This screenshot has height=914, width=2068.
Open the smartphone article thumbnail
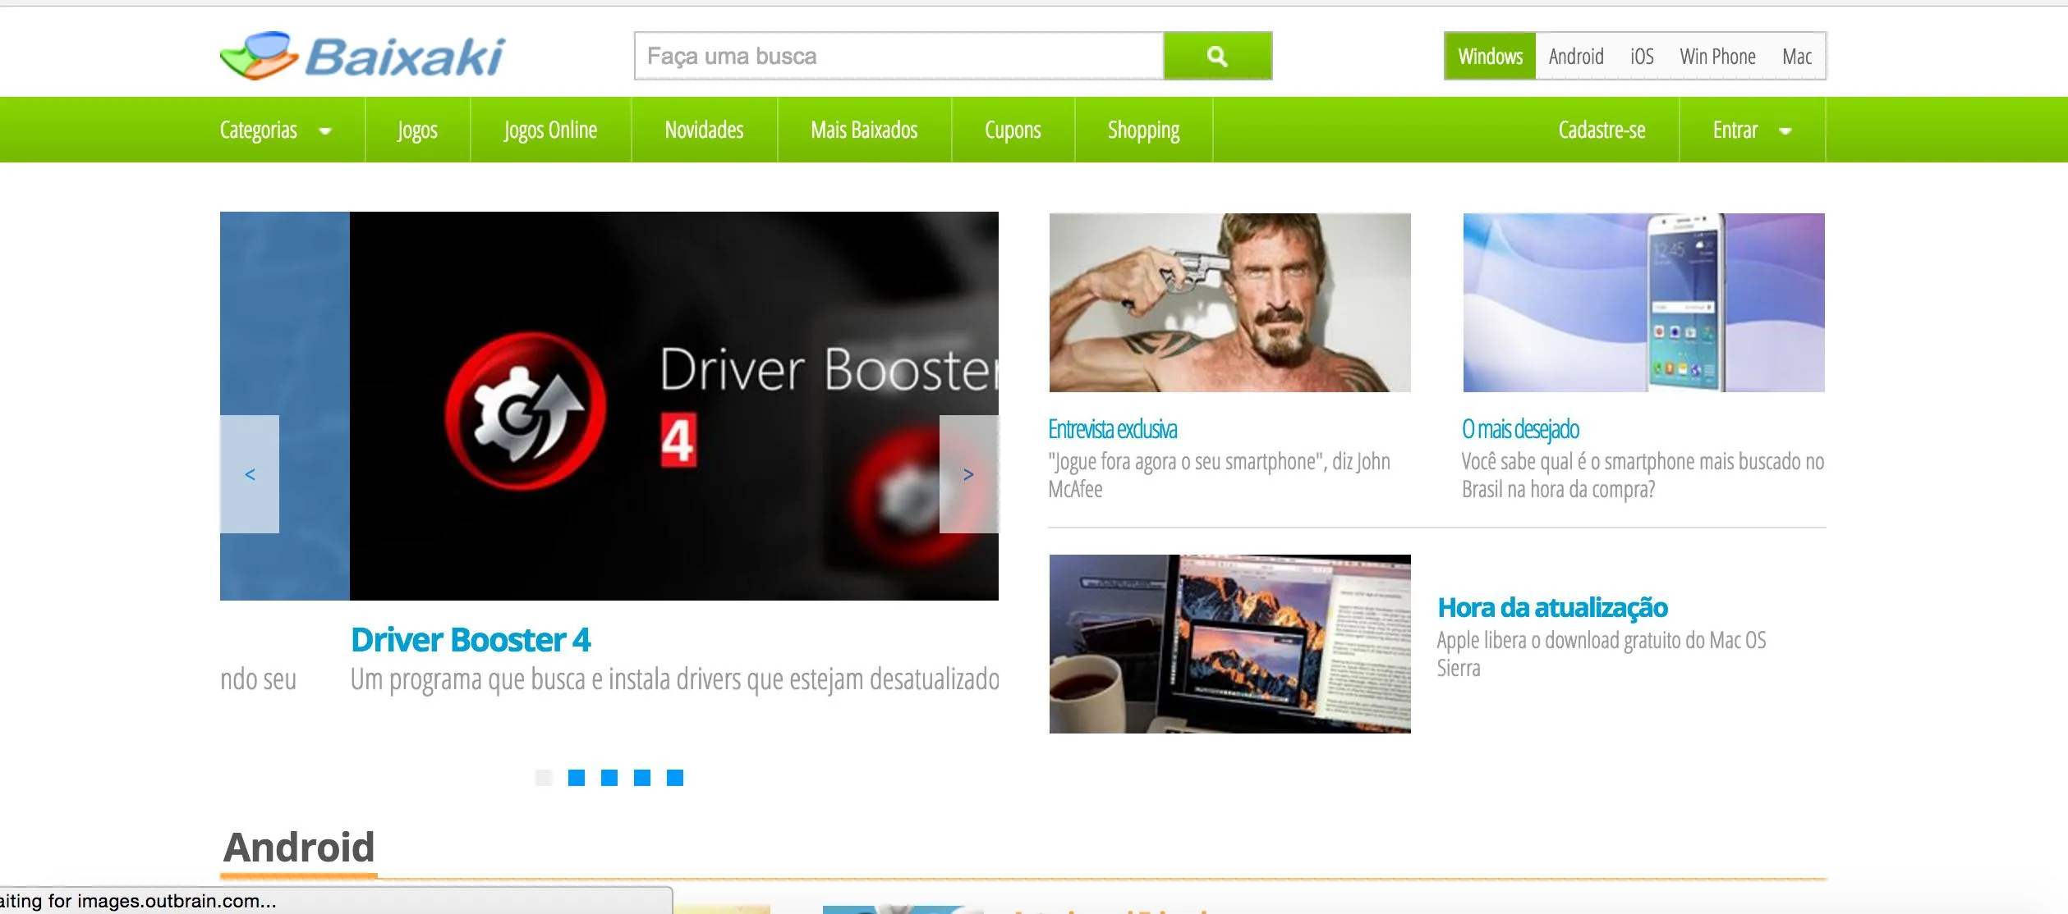click(x=1644, y=303)
